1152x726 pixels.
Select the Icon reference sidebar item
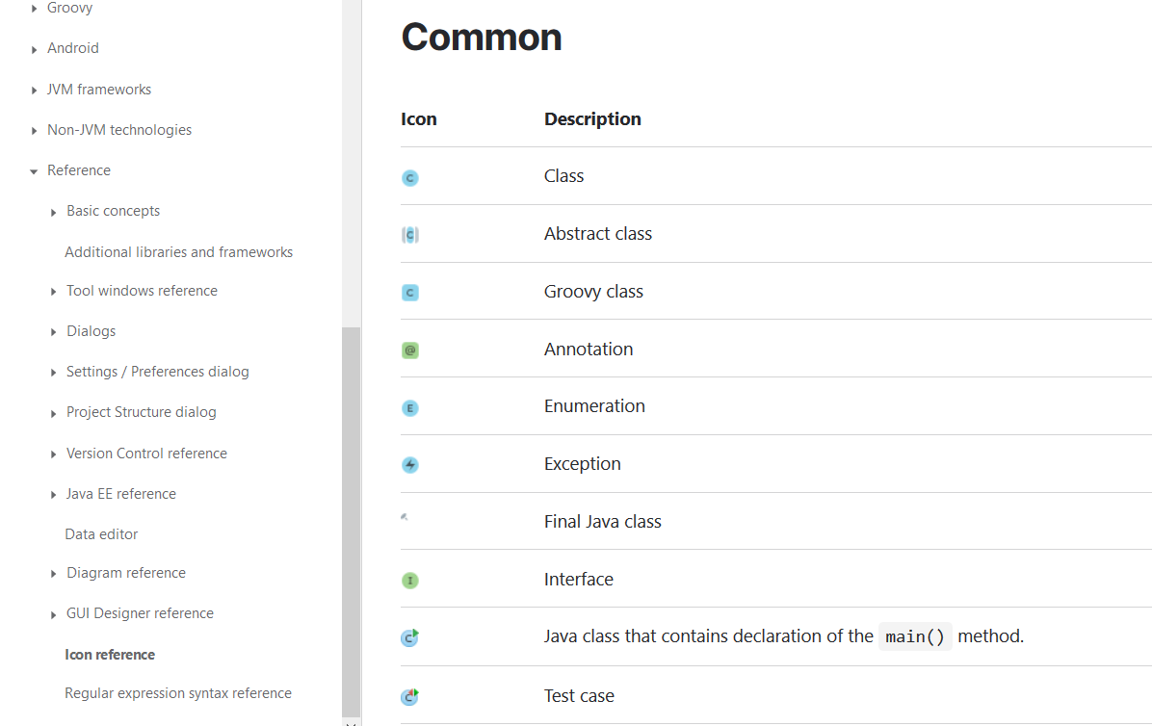point(110,655)
